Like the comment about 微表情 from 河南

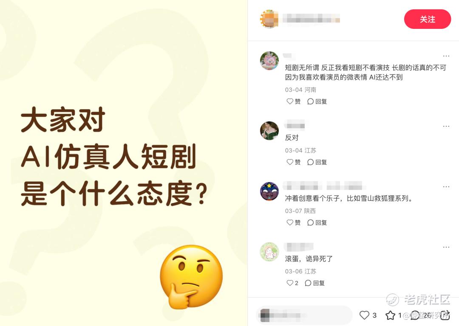click(x=294, y=101)
